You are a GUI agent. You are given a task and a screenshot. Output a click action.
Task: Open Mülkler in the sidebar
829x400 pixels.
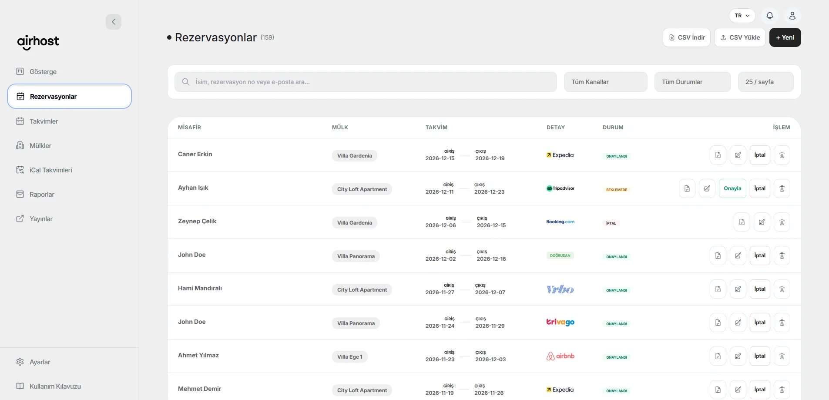[x=70, y=146]
